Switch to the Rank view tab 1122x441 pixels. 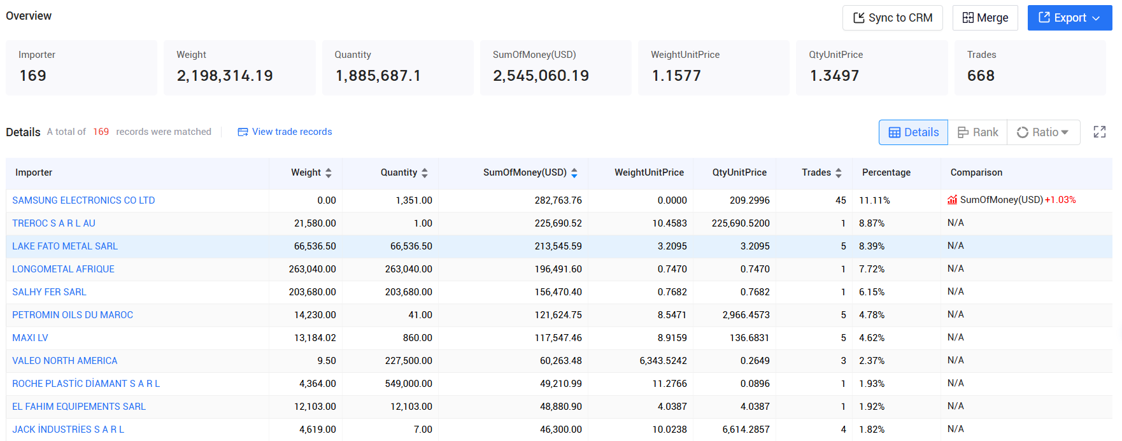(x=977, y=132)
